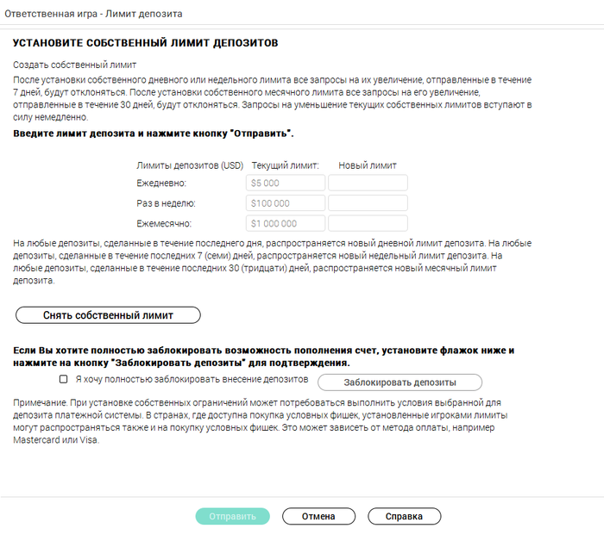Click the current monthly limit $1 000 000 field
Screen dimensions: 604x547
click(x=285, y=223)
